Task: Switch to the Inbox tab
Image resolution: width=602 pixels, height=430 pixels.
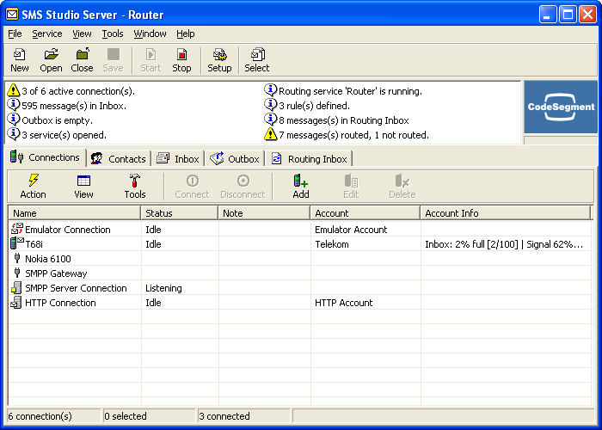Action: (178, 159)
